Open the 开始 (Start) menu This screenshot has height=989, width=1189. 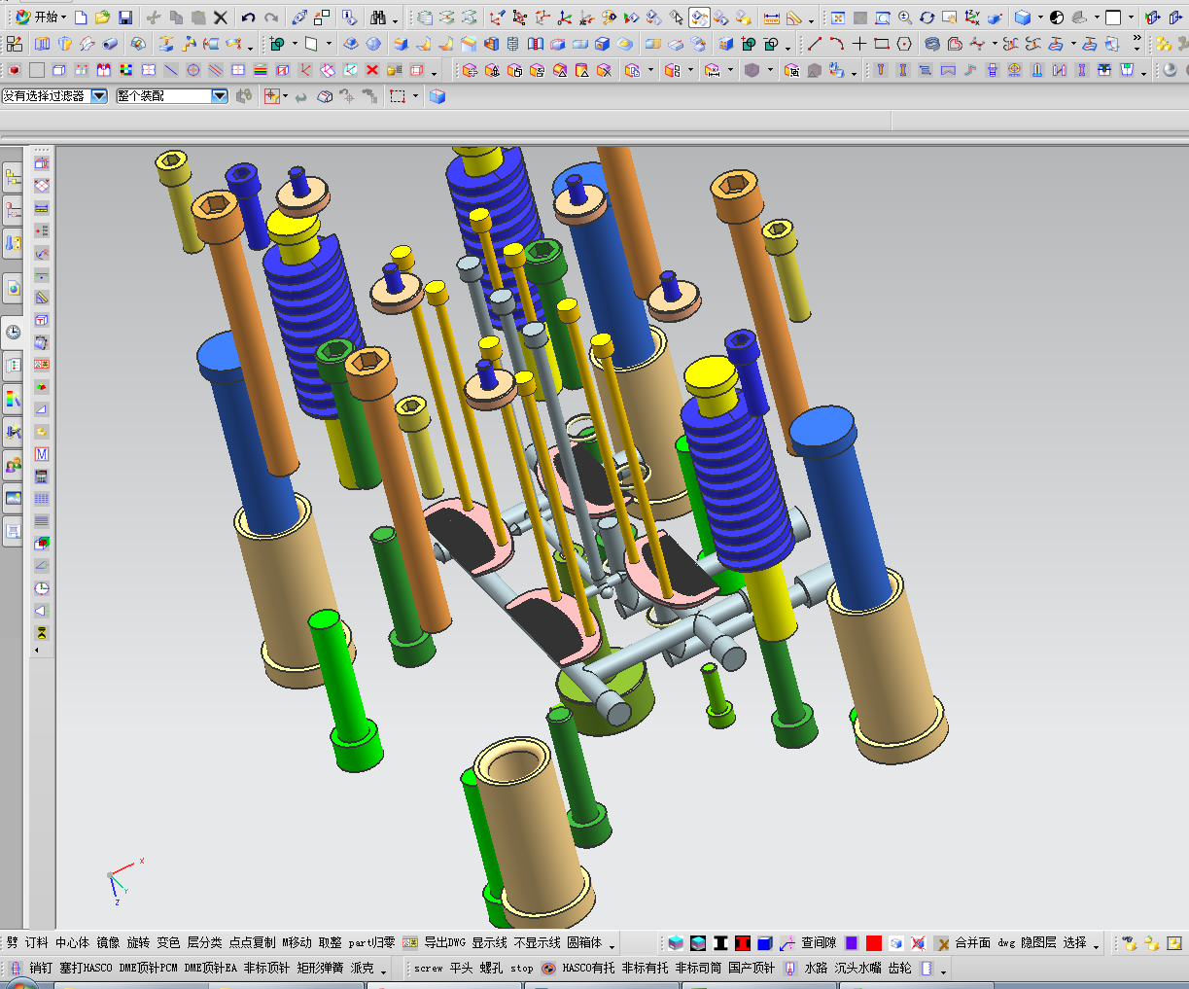point(40,18)
